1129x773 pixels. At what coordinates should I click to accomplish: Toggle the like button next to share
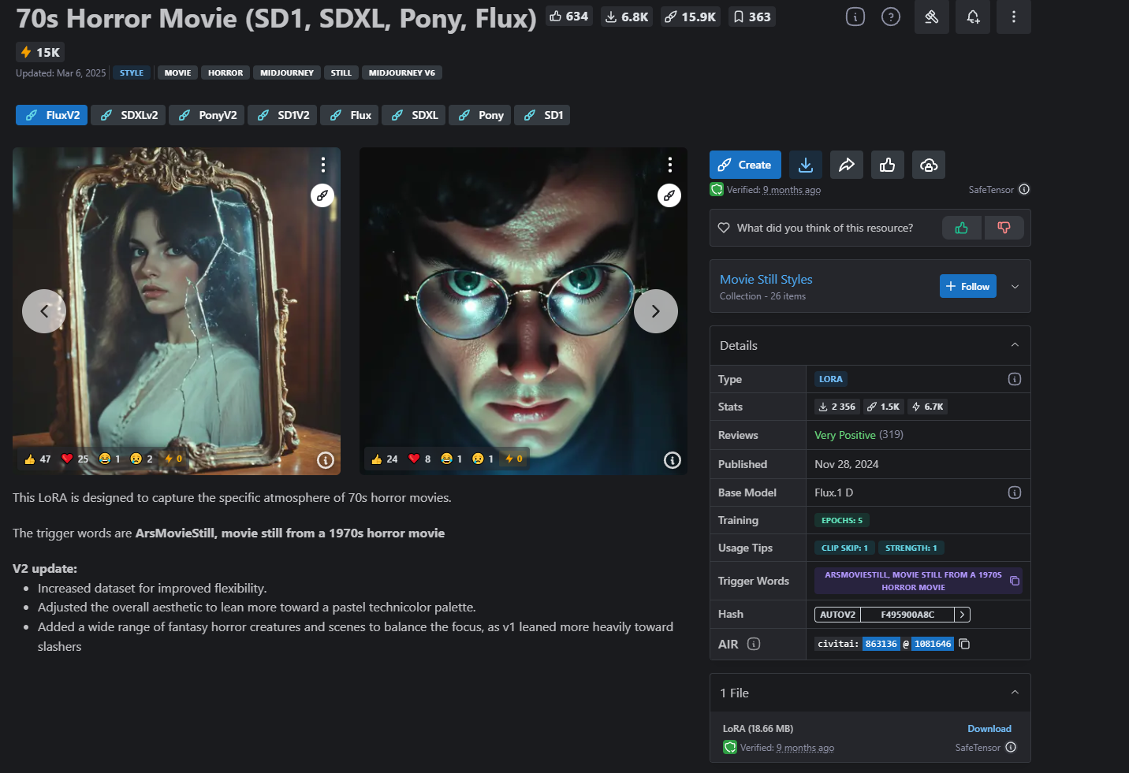tap(888, 165)
